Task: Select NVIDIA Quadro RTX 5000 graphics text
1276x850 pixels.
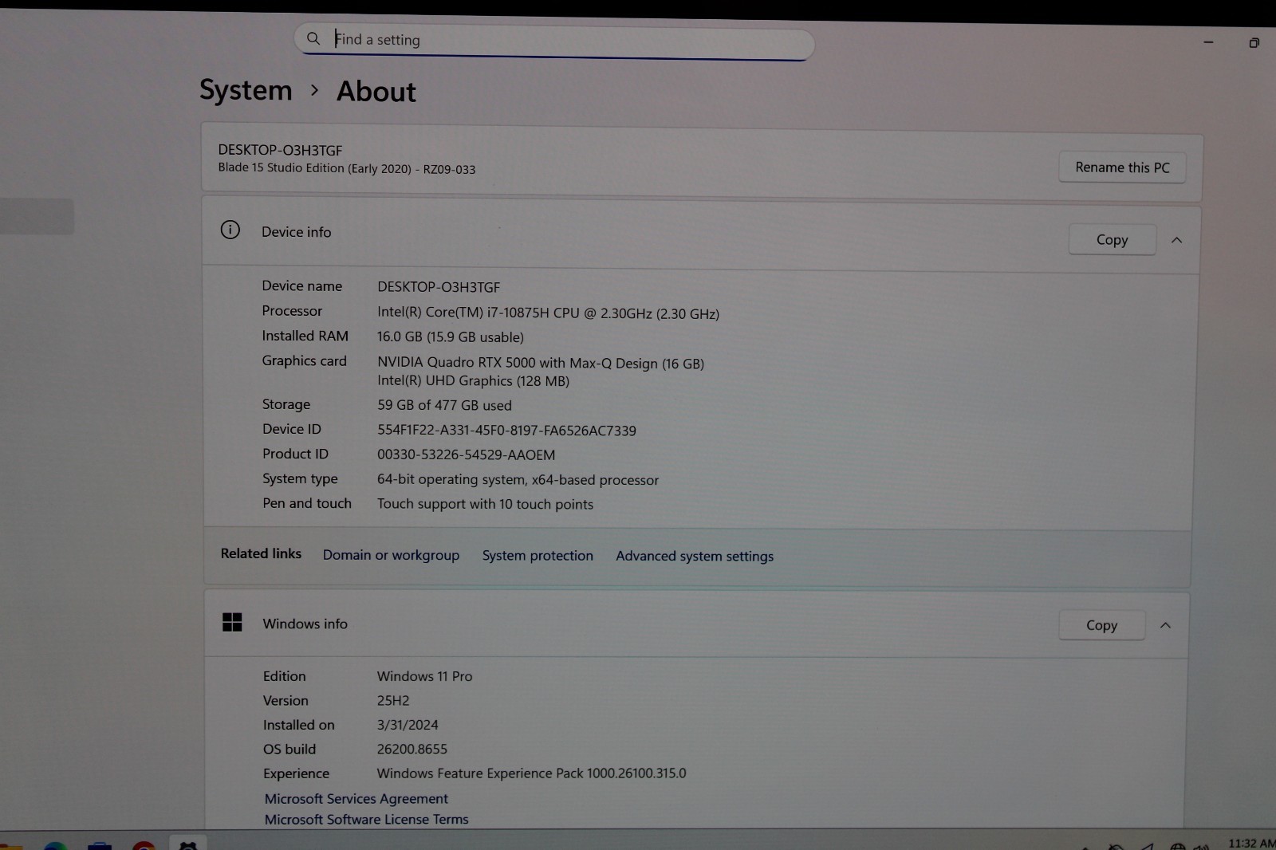Action: (x=541, y=363)
